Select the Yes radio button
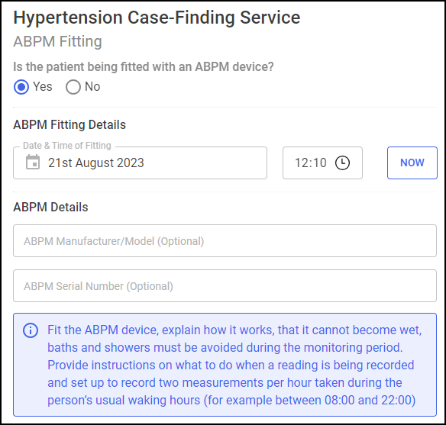The width and height of the screenshot is (446, 425). tap(21, 87)
